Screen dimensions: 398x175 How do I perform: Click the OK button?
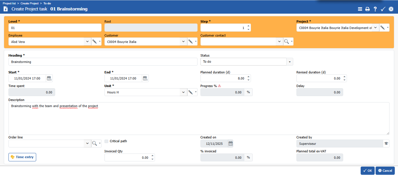[367, 171]
